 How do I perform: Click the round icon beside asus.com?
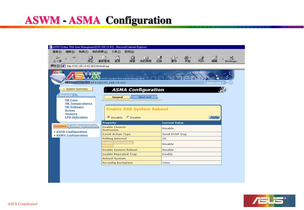[x=230, y=83]
